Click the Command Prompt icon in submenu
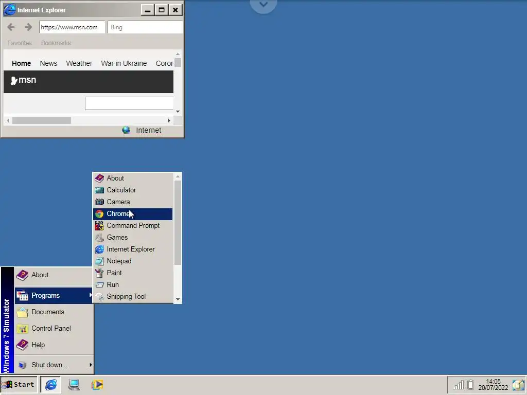 pyautogui.click(x=99, y=226)
